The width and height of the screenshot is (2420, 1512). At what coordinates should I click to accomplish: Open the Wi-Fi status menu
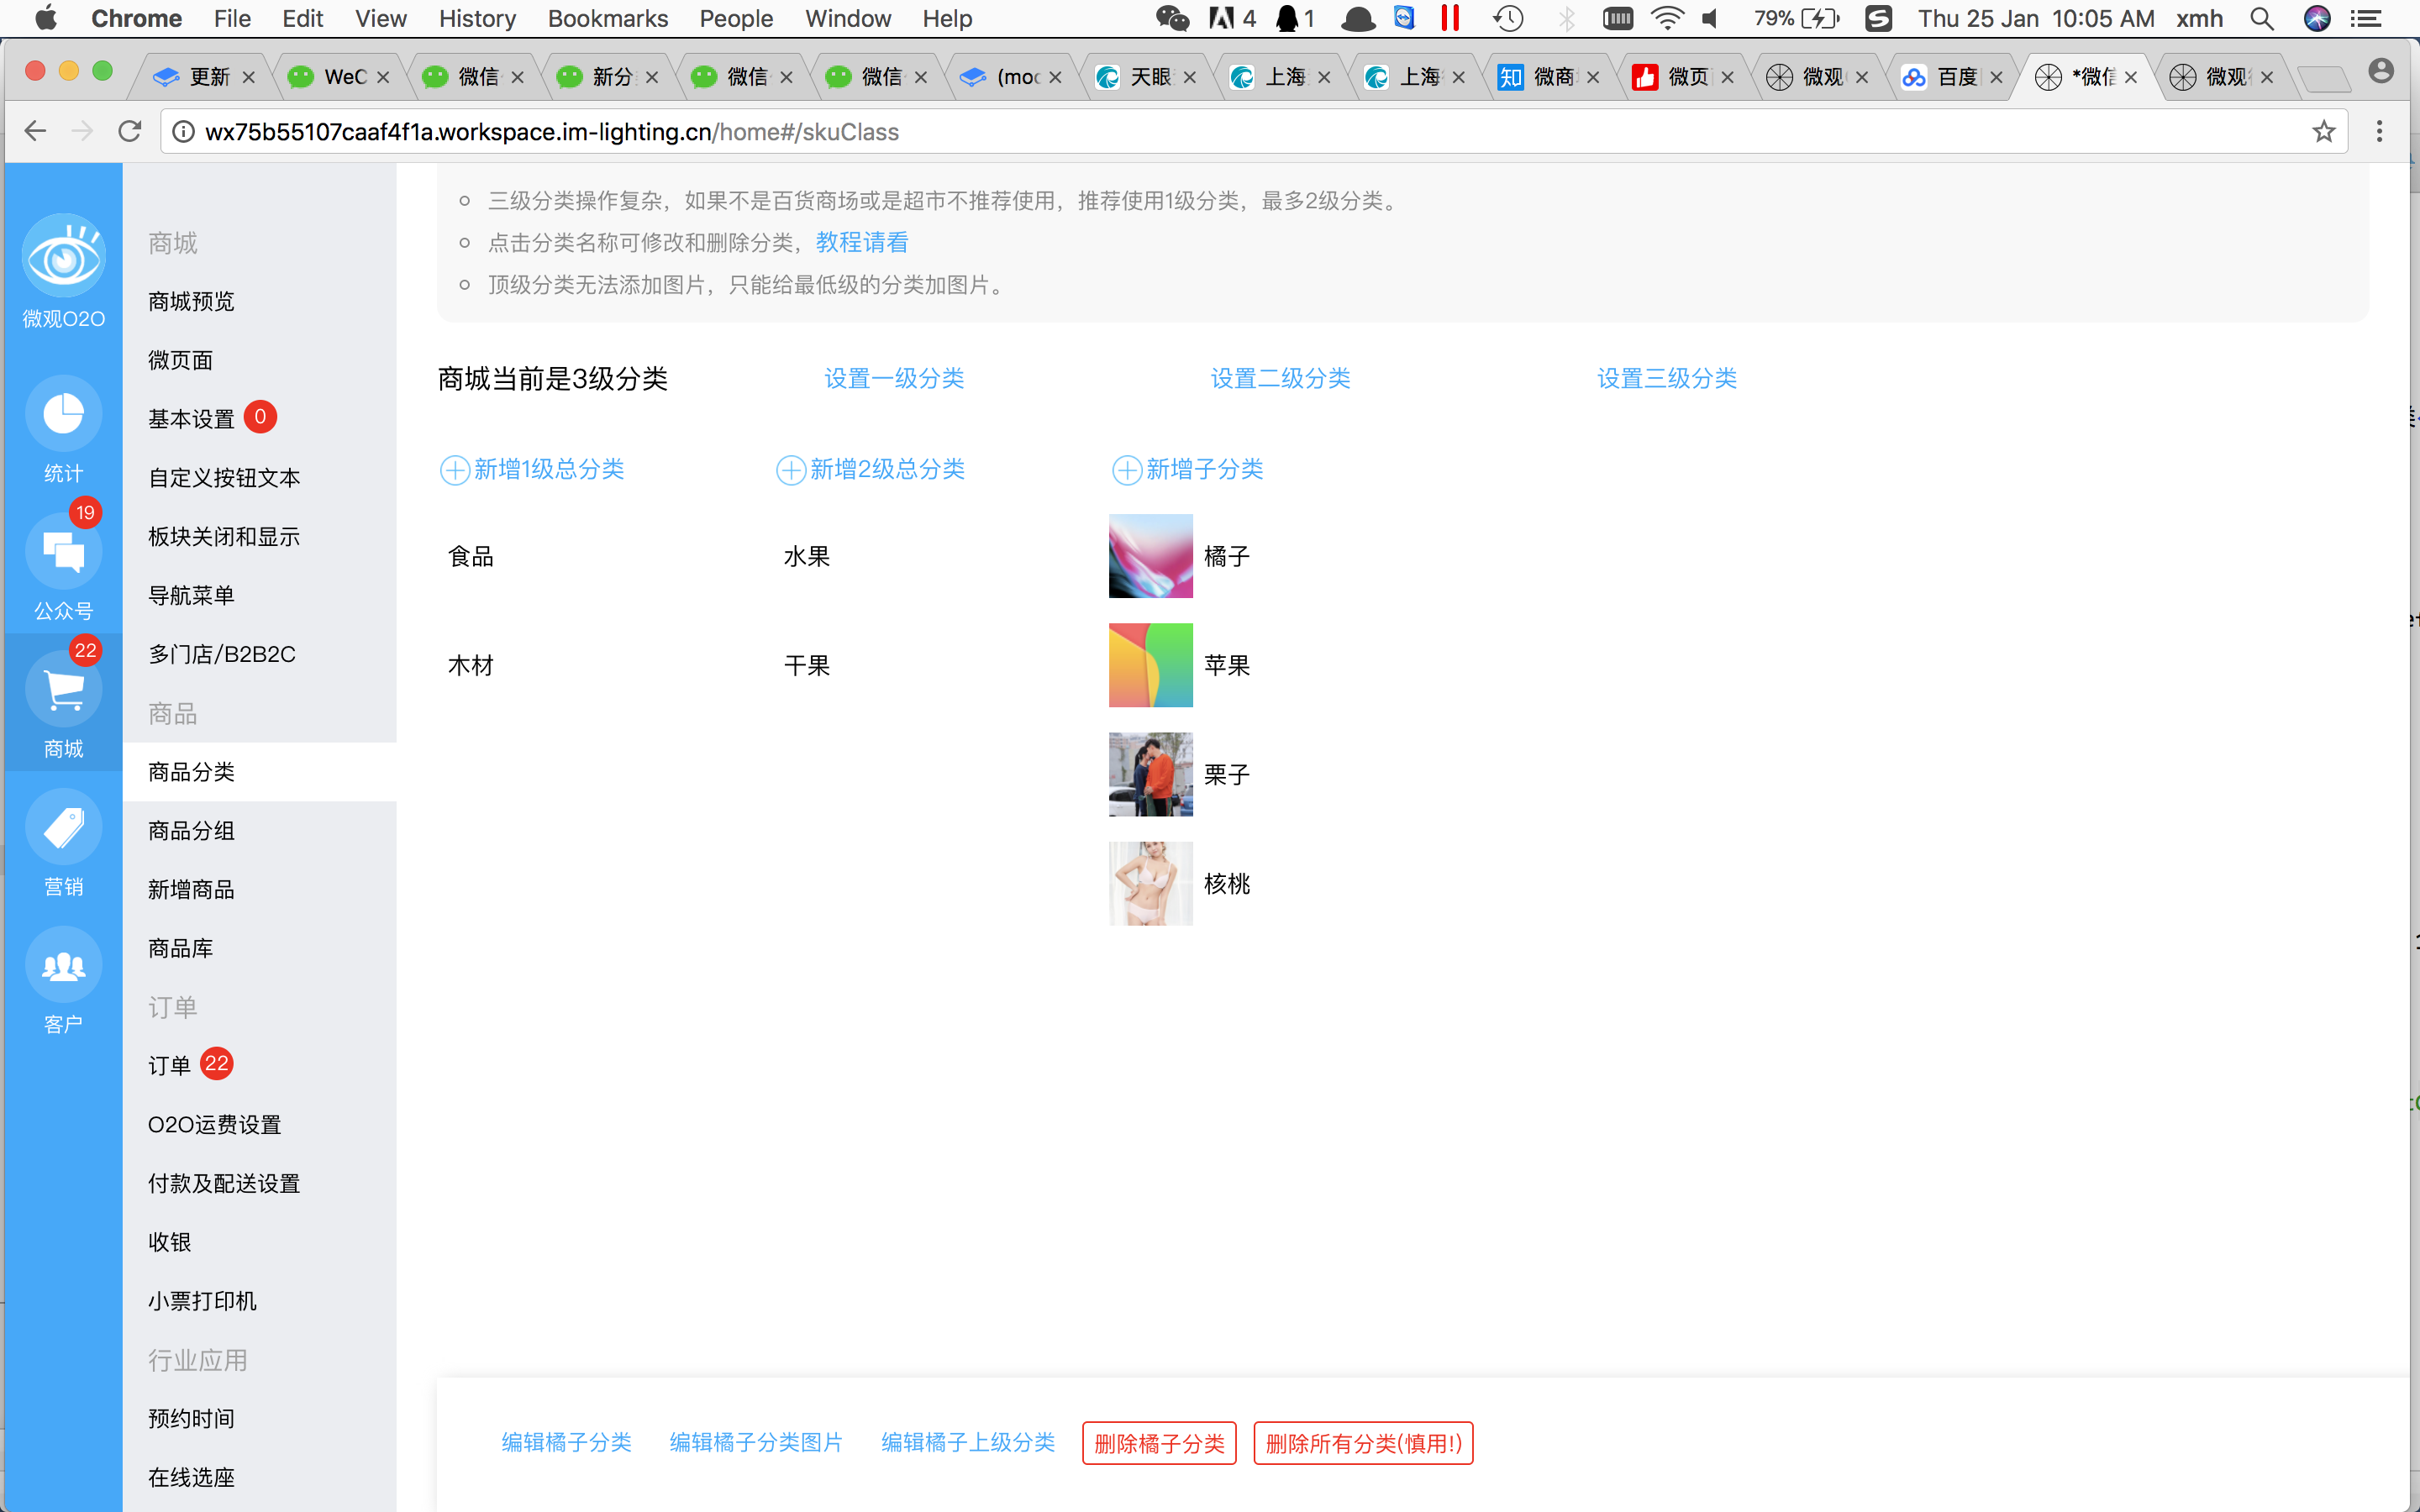click(1667, 18)
